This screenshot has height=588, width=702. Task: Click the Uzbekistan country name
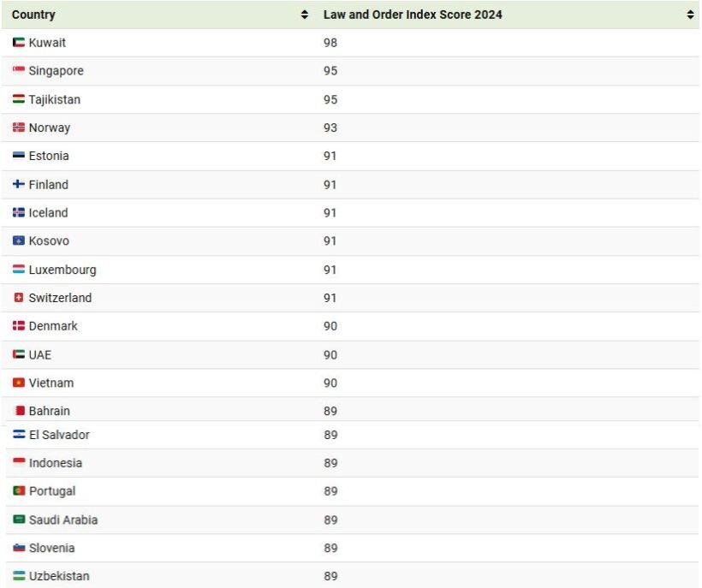coord(59,576)
